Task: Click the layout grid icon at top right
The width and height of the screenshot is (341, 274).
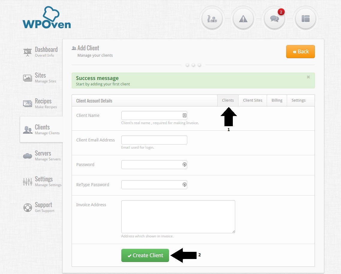Action: pos(306,19)
